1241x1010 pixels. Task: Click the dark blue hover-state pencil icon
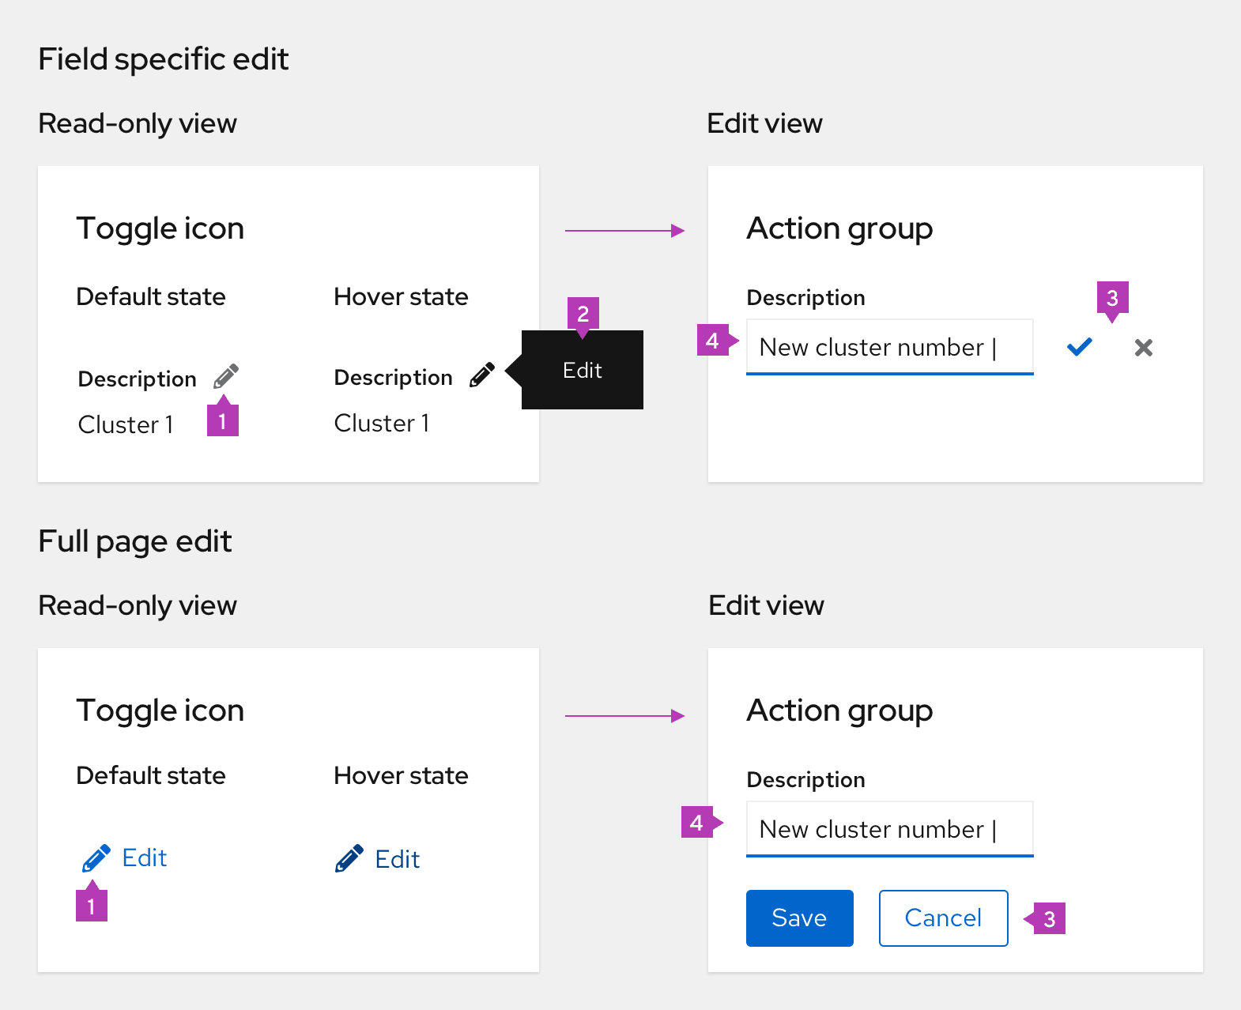pyautogui.click(x=349, y=858)
